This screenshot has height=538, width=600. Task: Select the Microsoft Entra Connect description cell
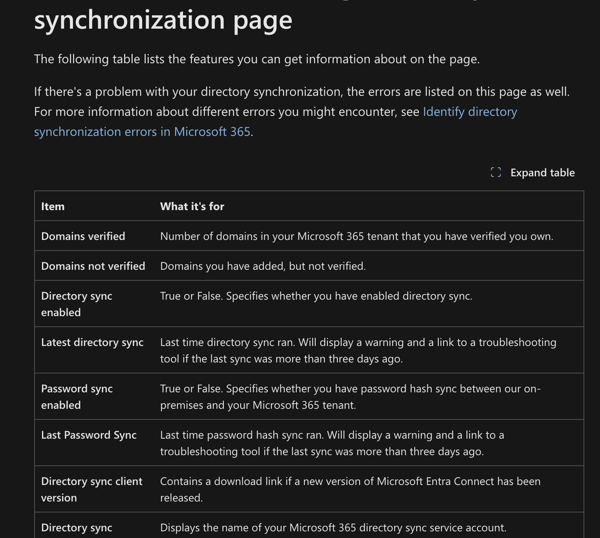click(350, 489)
